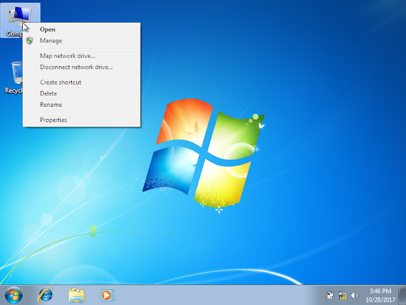This screenshot has width=406, height=305.
Task: Choose Map network drive... option
Action: click(x=82, y=56)
